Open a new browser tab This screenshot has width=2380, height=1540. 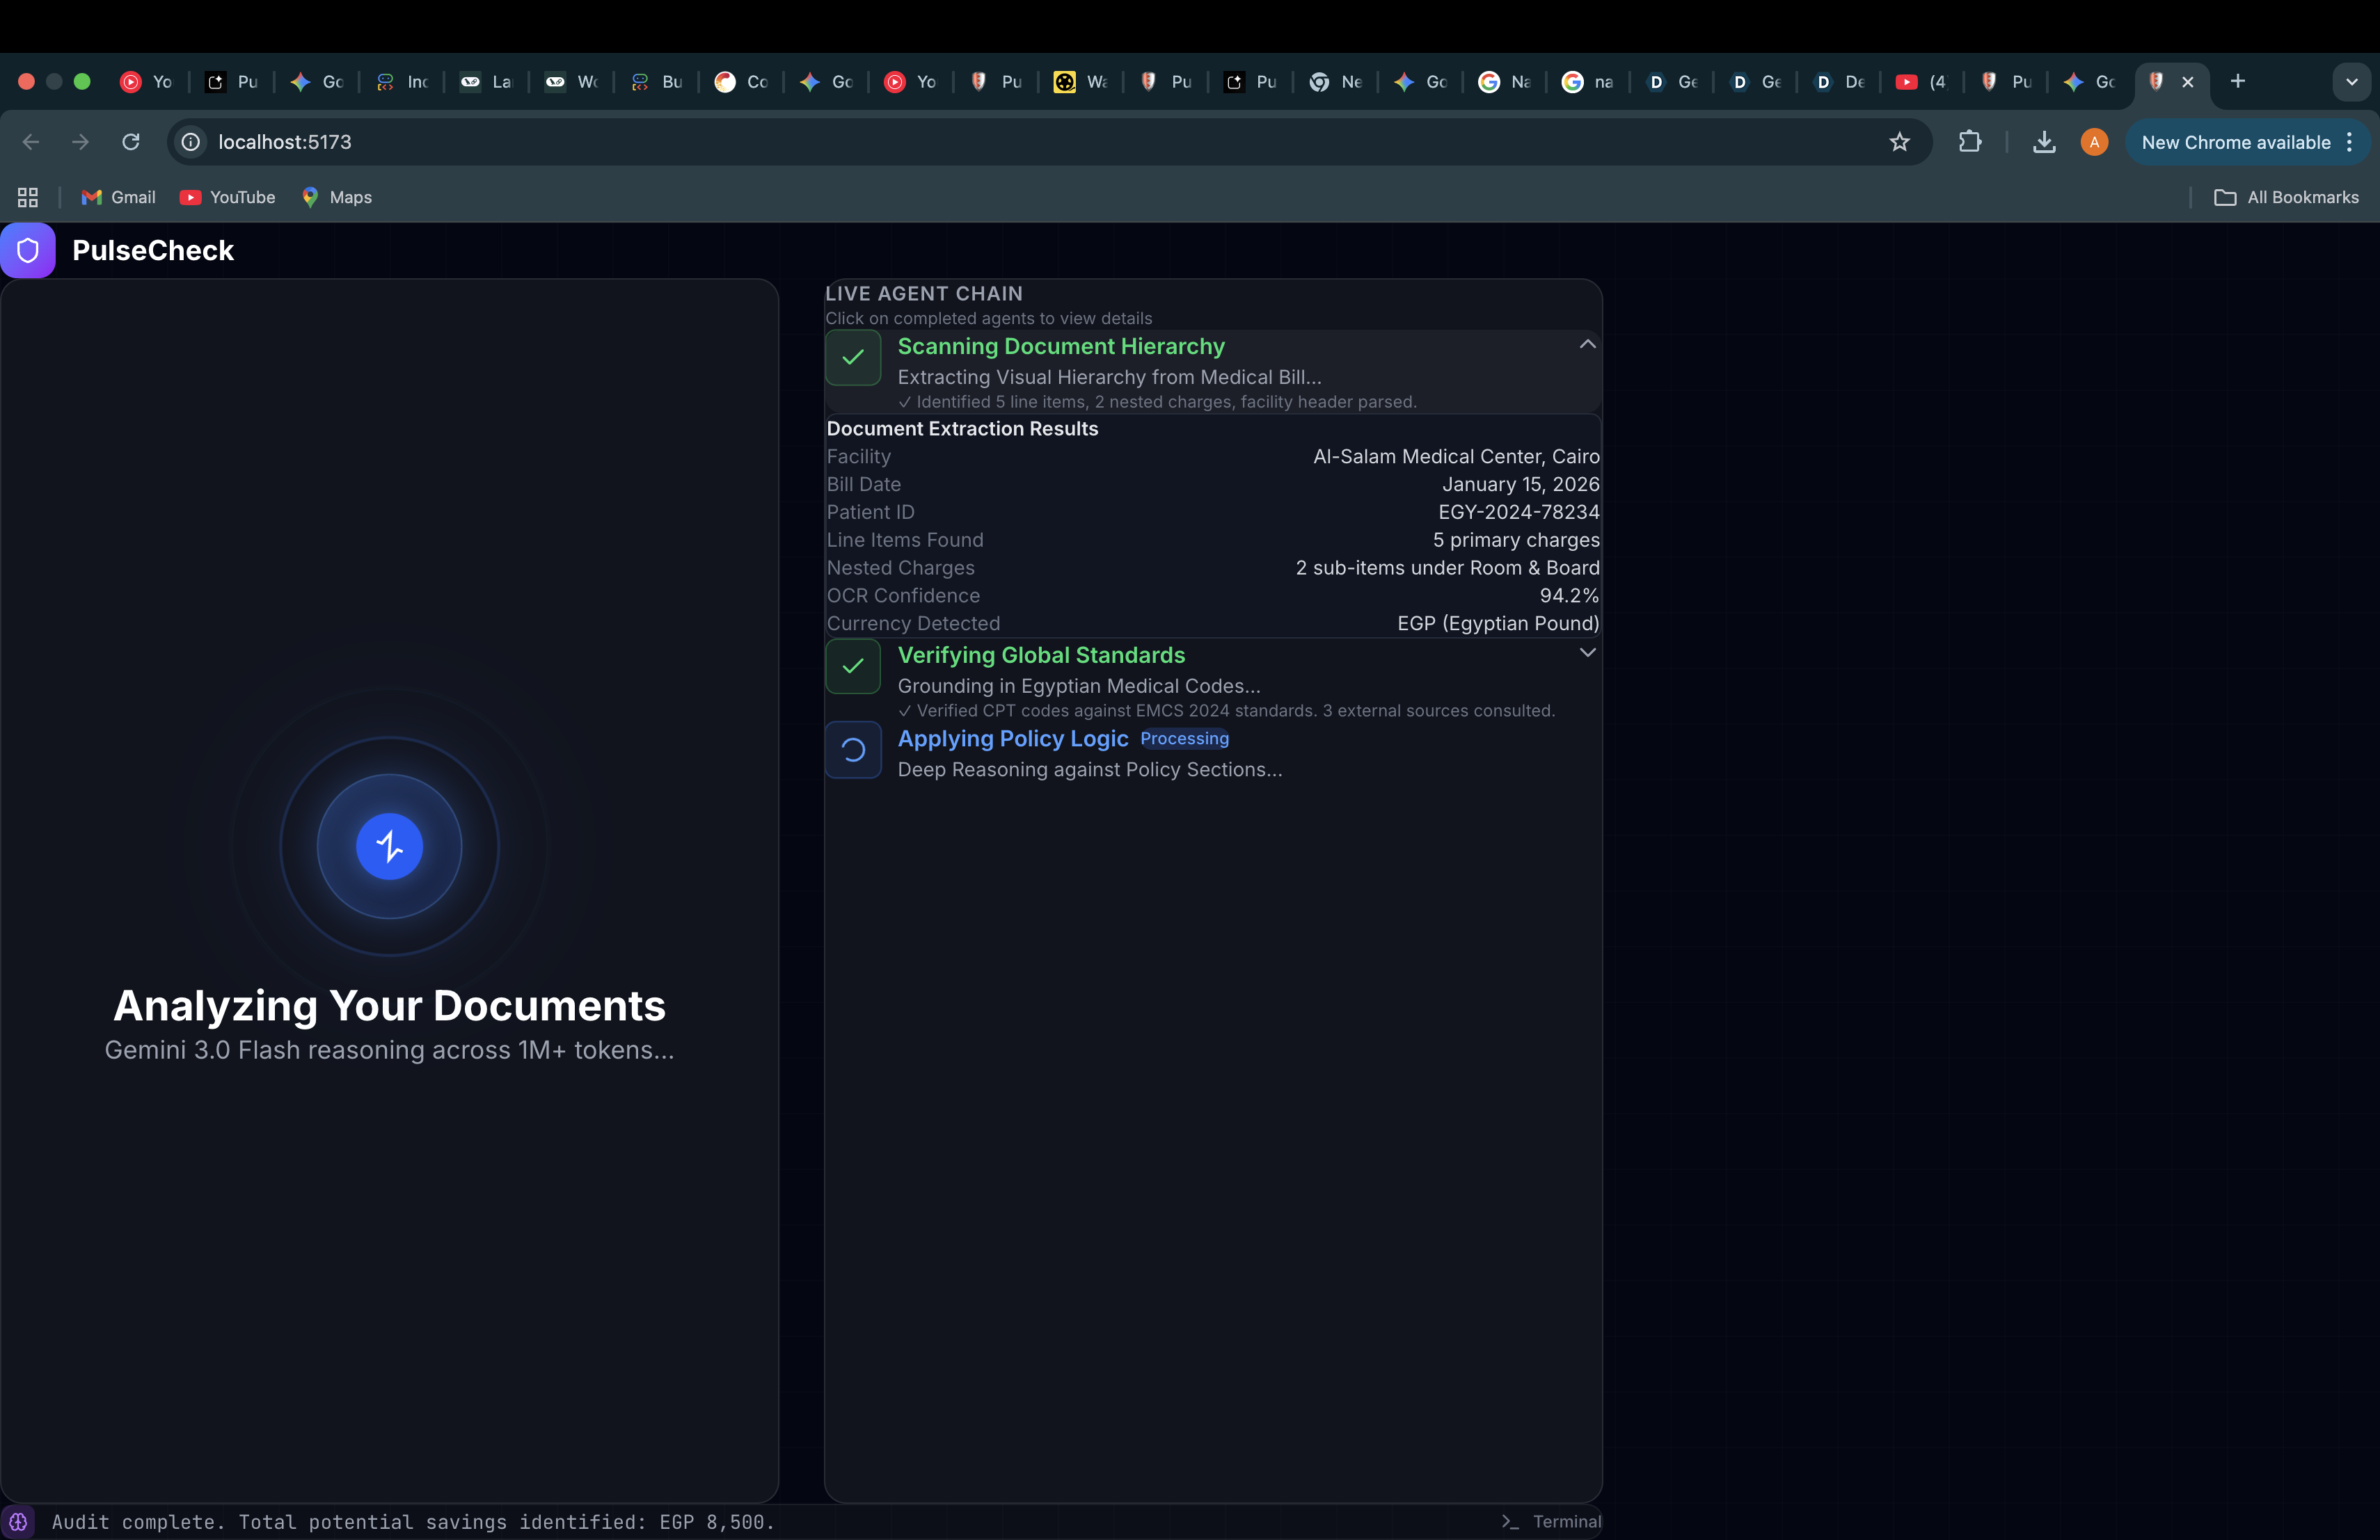coord(2238,82)
